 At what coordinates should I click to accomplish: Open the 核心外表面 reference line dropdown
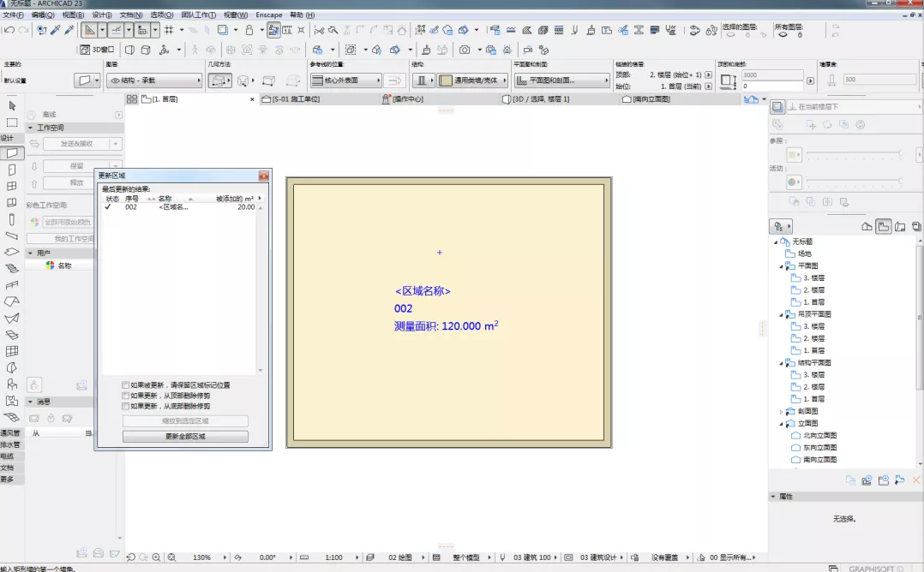pos(346,80)
